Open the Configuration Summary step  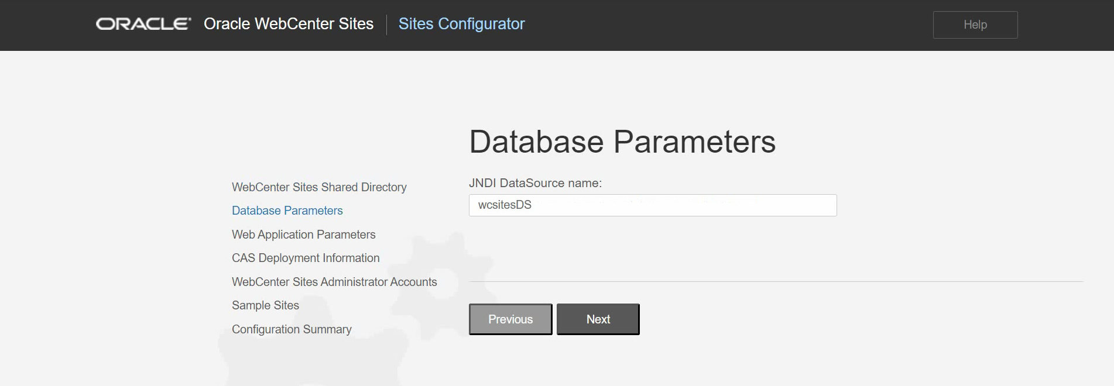[x=292, y=329]
